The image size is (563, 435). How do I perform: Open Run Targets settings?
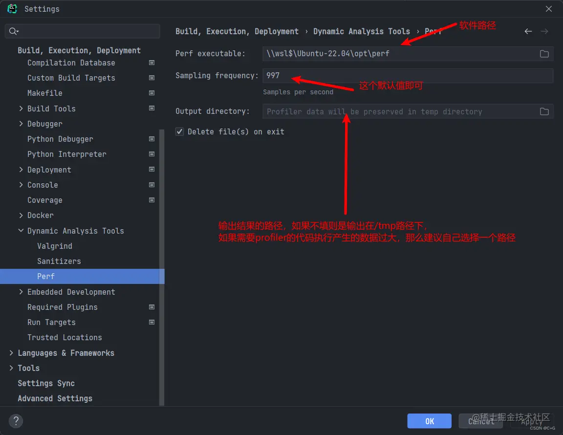(x=51, y=322)
